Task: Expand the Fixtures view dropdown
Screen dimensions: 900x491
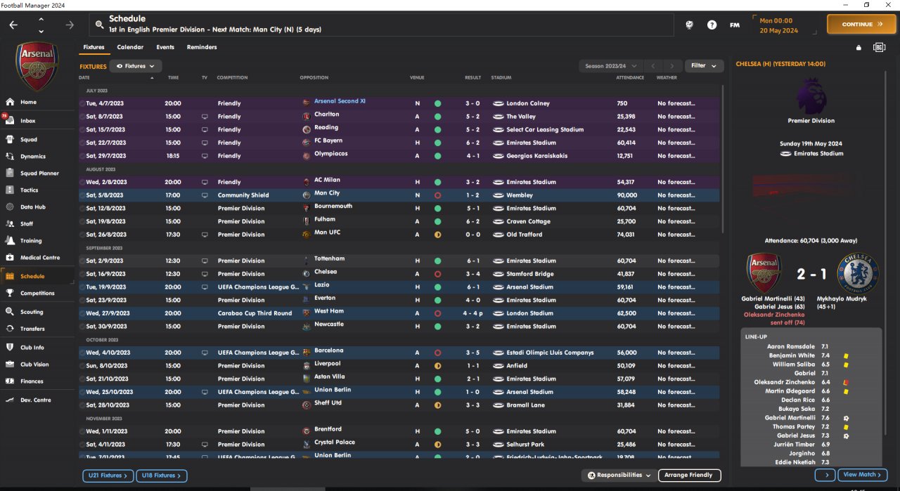Action: (x=136, y=66)
